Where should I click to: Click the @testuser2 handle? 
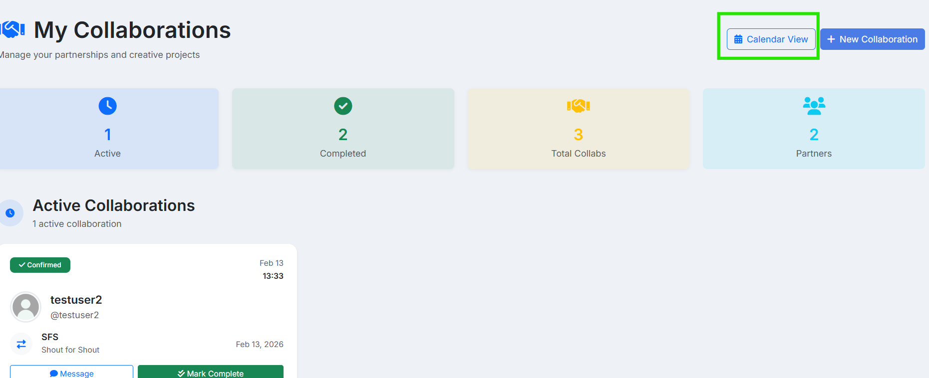(74, 315)
